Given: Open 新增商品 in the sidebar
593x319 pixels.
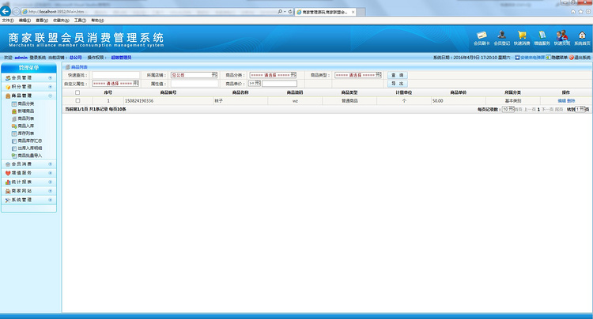Looking at the screenshot, I should (x=25, y=111).
